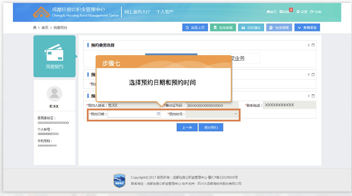Maximize the 预约业务选择 panel
The width and height of the screenshot is (352, 196).
click(x=313, y=45)
